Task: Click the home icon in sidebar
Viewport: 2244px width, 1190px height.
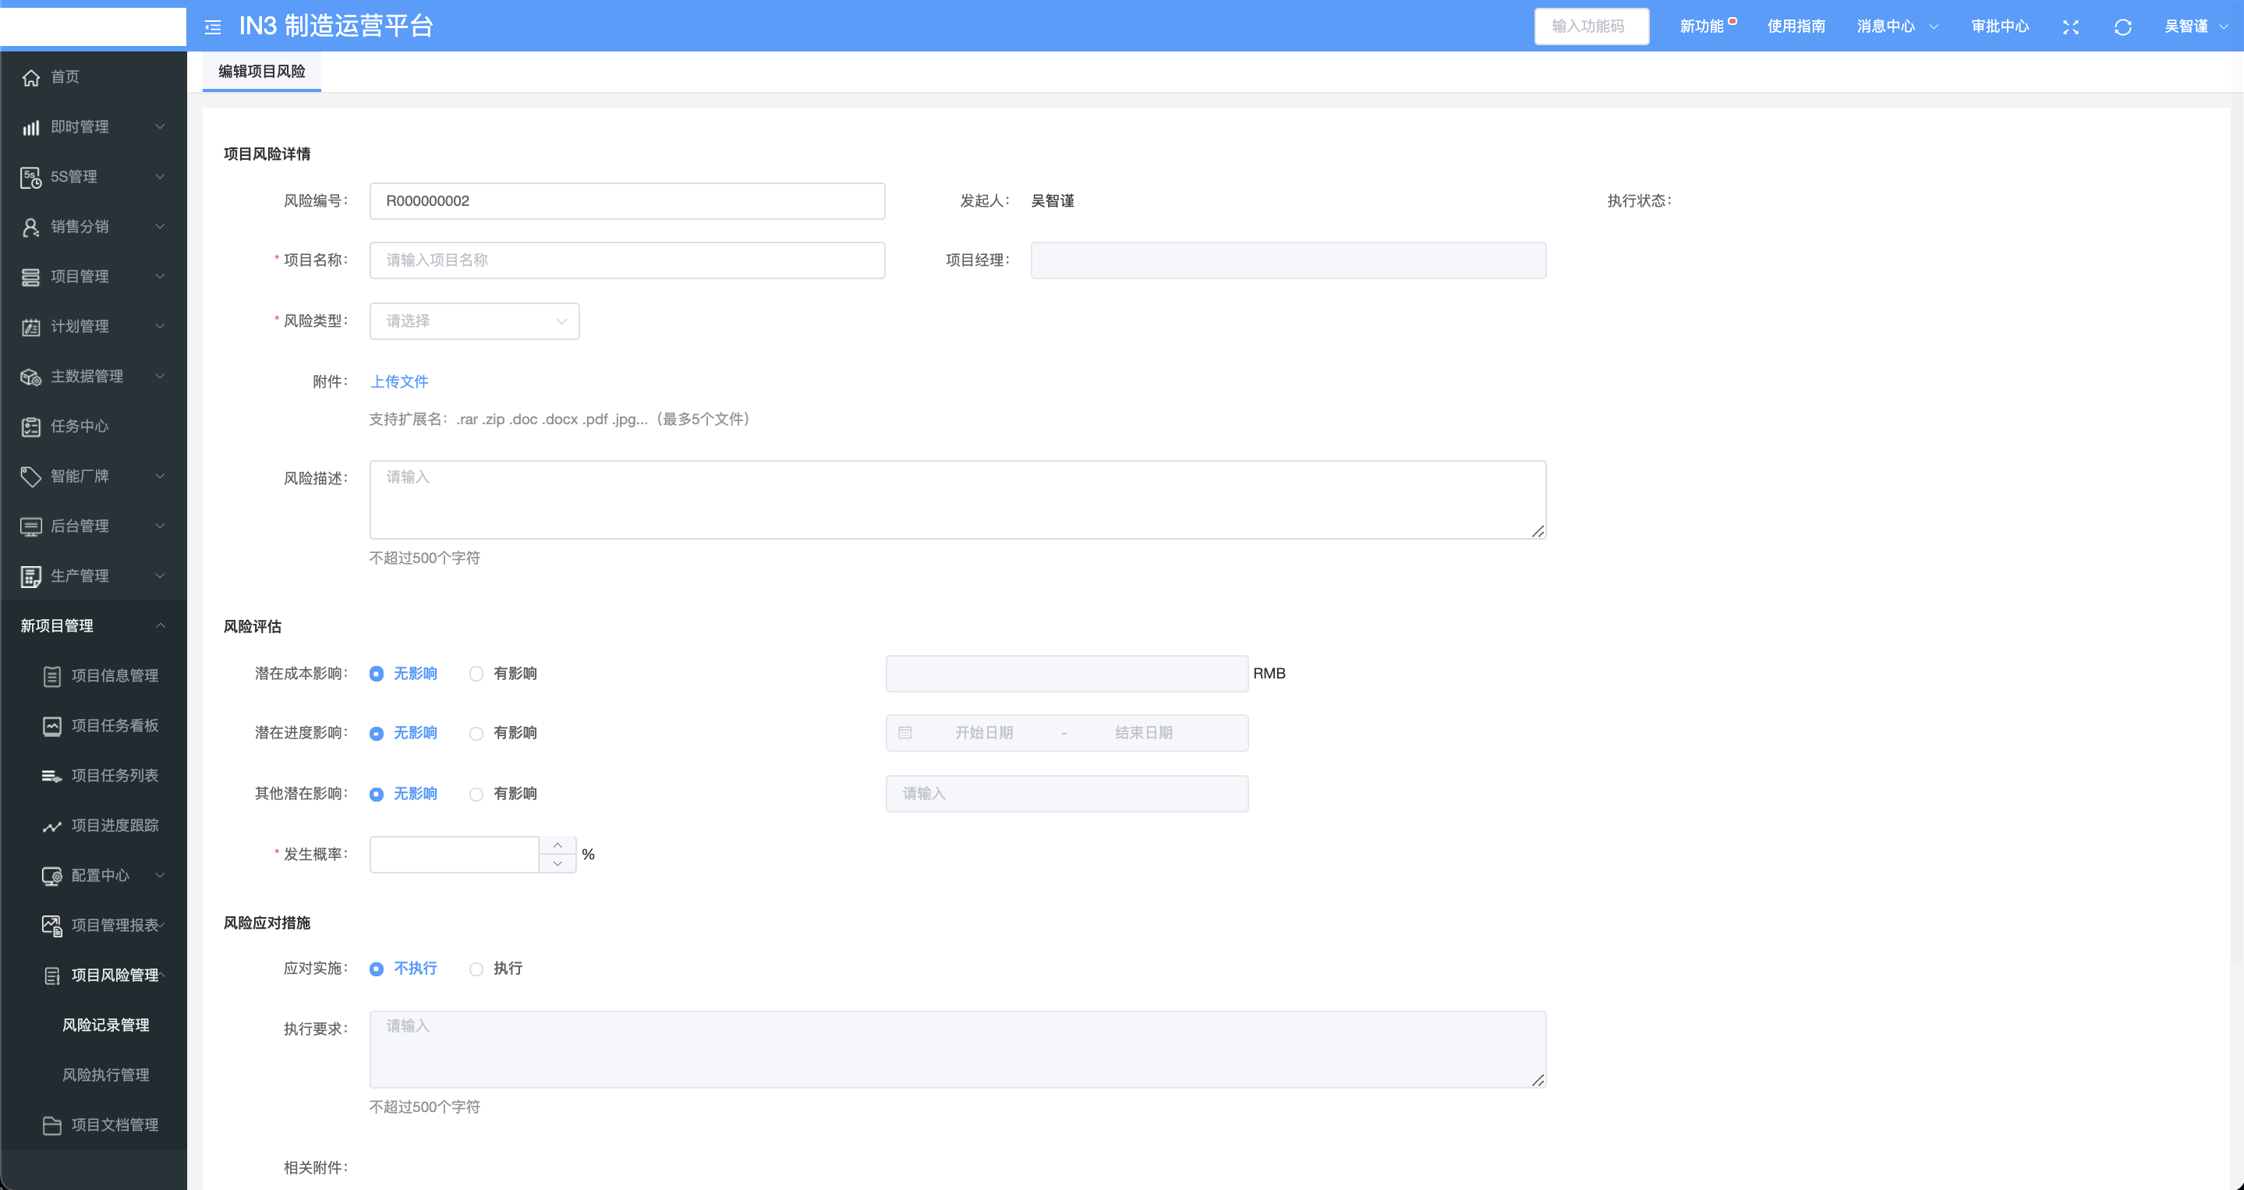Action: [31, 77]
